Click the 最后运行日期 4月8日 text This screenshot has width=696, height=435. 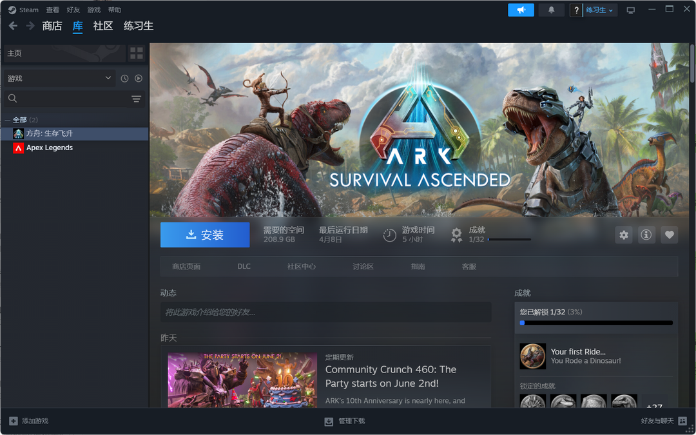[x=343, y=235]
